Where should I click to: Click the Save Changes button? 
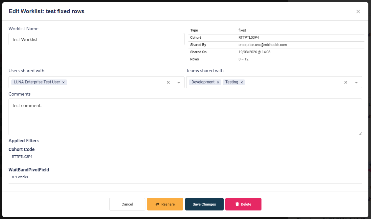pos(204,204)
